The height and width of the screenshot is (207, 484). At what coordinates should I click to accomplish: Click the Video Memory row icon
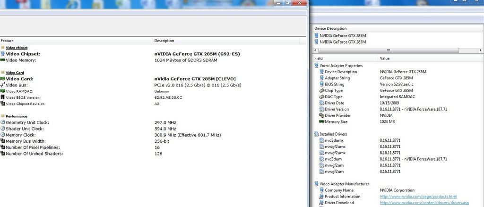click(2, 60)
